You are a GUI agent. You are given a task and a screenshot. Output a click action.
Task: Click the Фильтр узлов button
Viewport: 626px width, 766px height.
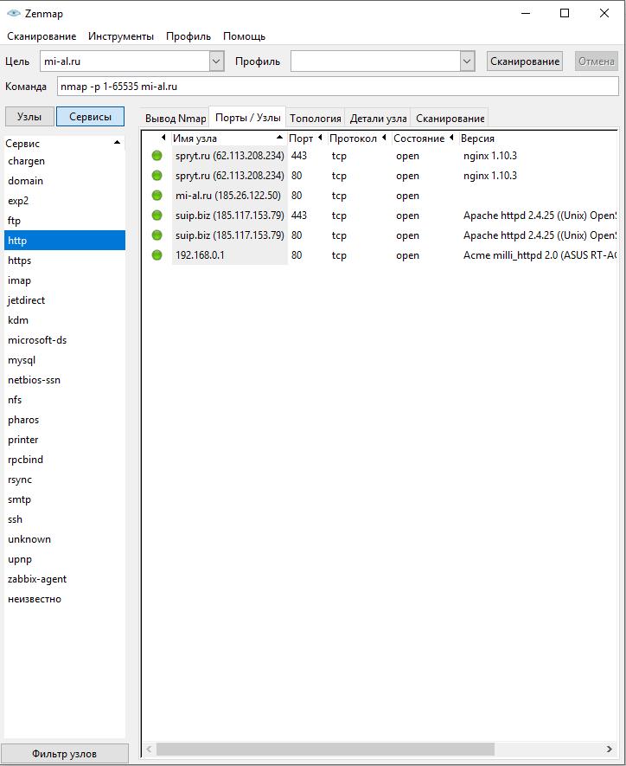point(65,754)
